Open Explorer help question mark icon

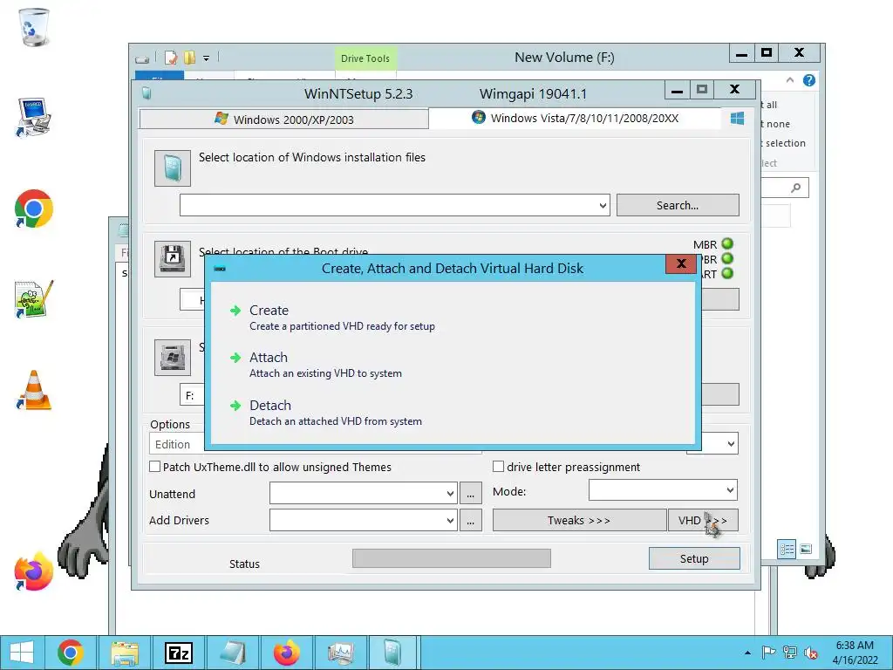[808, 80]
